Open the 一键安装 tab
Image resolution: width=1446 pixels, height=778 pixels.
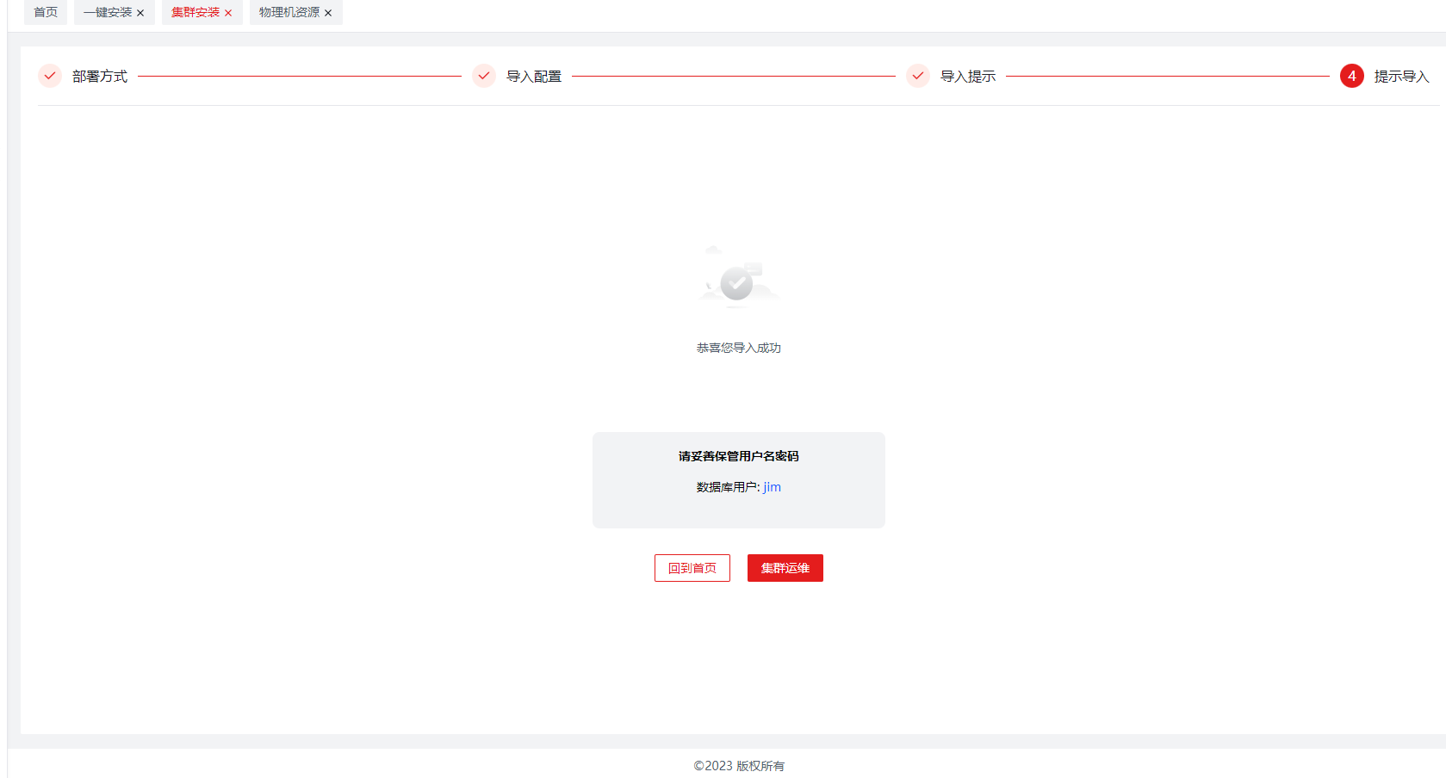108,12
